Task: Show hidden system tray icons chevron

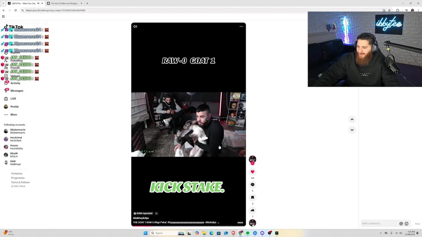Action: pos(381,233)
